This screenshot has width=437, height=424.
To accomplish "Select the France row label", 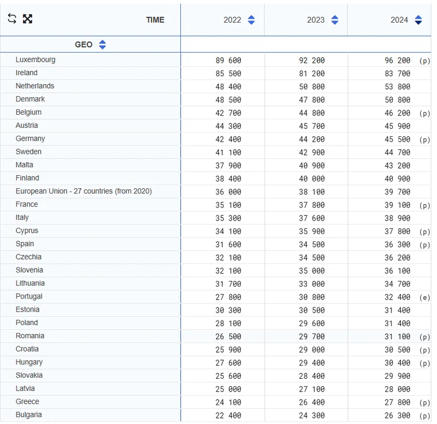I will [x=27, y=204].
